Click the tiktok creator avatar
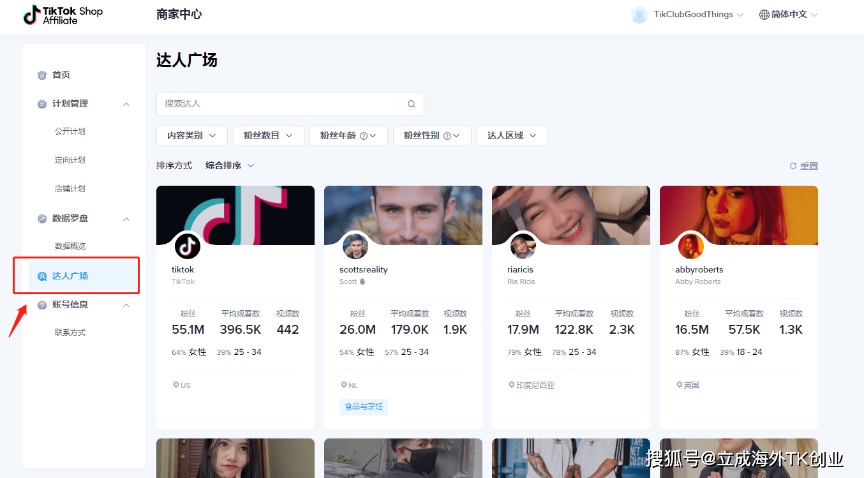This screenshot has height=478, width=864. click(188, 246)
